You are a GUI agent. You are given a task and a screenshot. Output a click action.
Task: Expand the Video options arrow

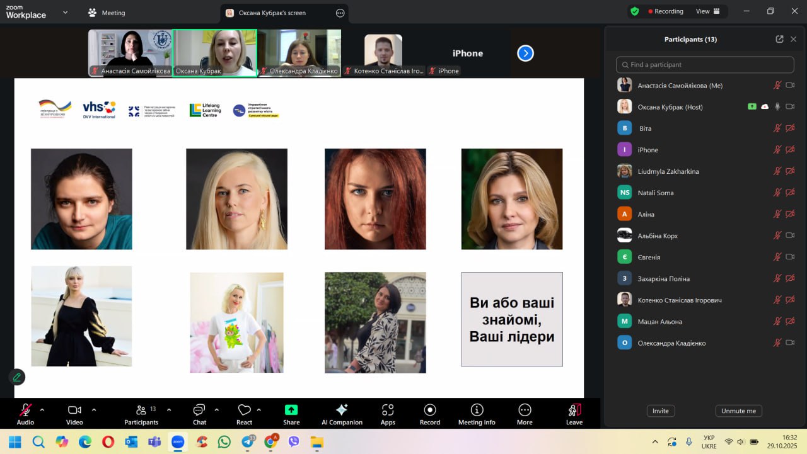tap(94, 409)
